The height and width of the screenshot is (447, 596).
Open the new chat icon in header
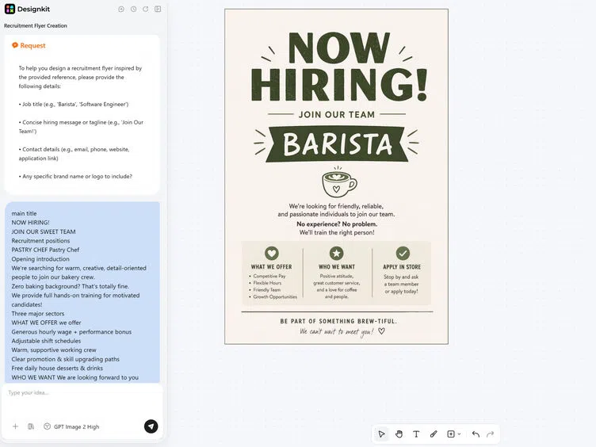click(x=121, y=10)
